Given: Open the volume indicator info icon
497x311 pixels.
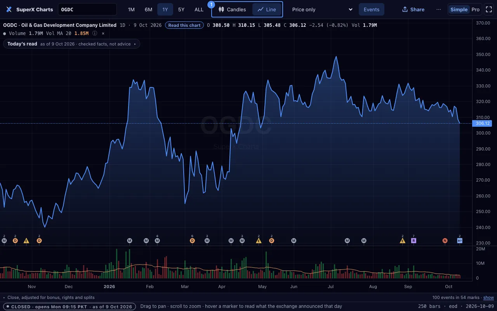Looking at the screenshot, I should click(x=95, y=33).
